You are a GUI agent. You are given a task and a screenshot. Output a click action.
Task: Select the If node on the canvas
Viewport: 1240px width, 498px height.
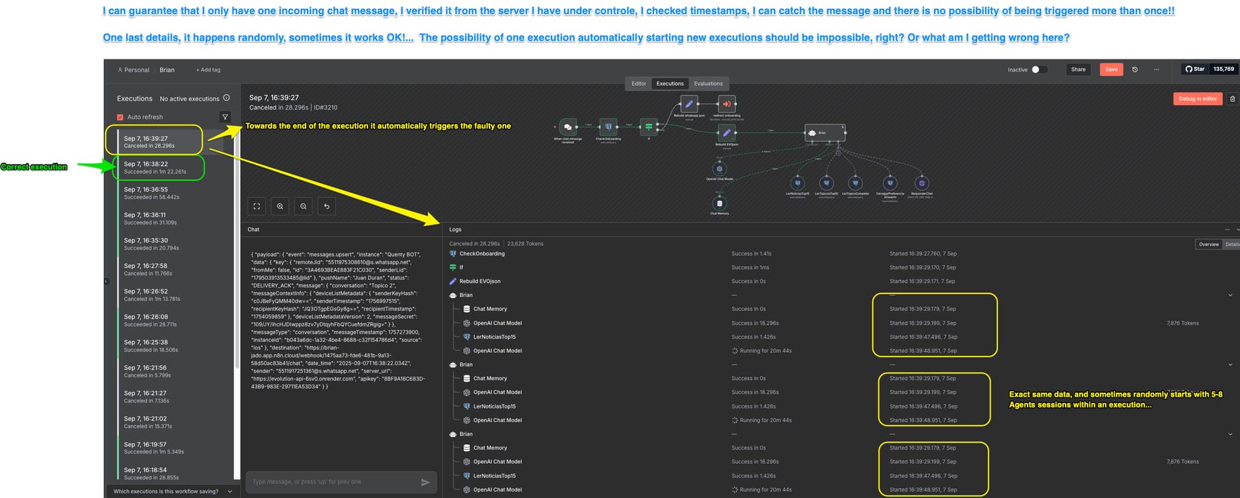click(x=648, y=126)
